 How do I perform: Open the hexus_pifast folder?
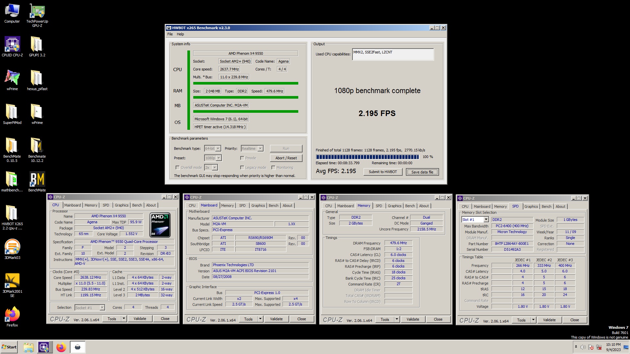pyautogui.click(x=37, y=80)
